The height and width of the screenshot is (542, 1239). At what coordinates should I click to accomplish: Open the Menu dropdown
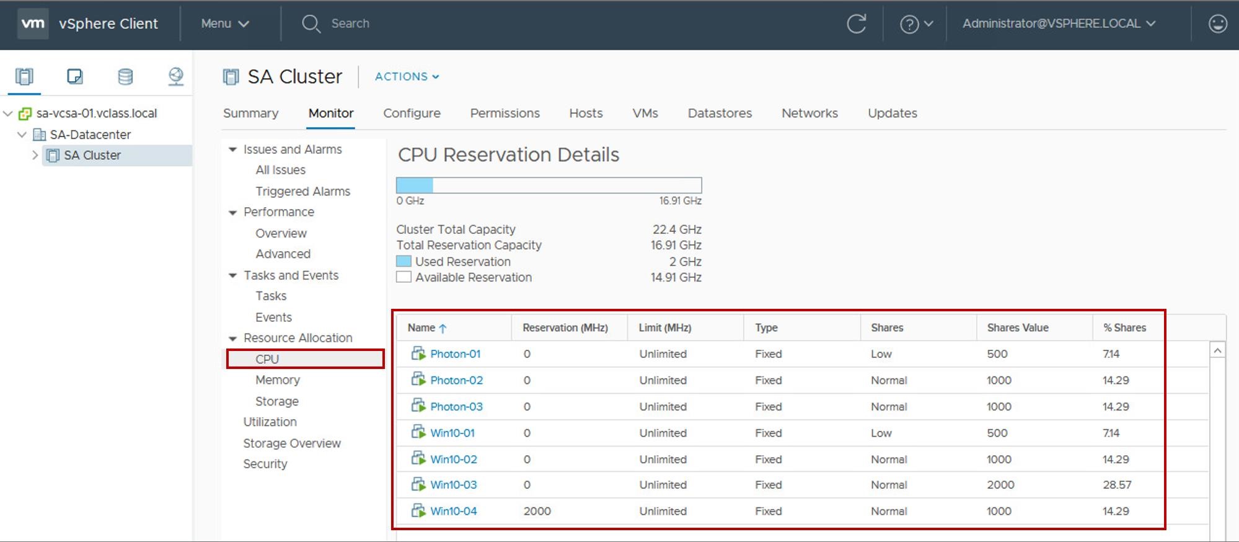(225, 24)
